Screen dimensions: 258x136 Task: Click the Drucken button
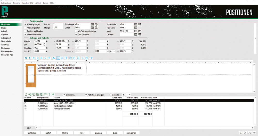coord(98,133)
